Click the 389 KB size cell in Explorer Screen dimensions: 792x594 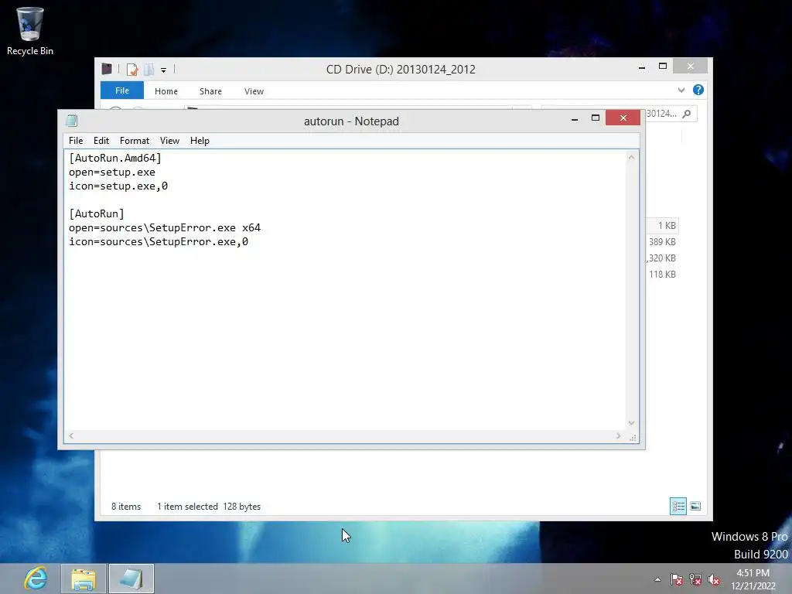click(662, 242)
